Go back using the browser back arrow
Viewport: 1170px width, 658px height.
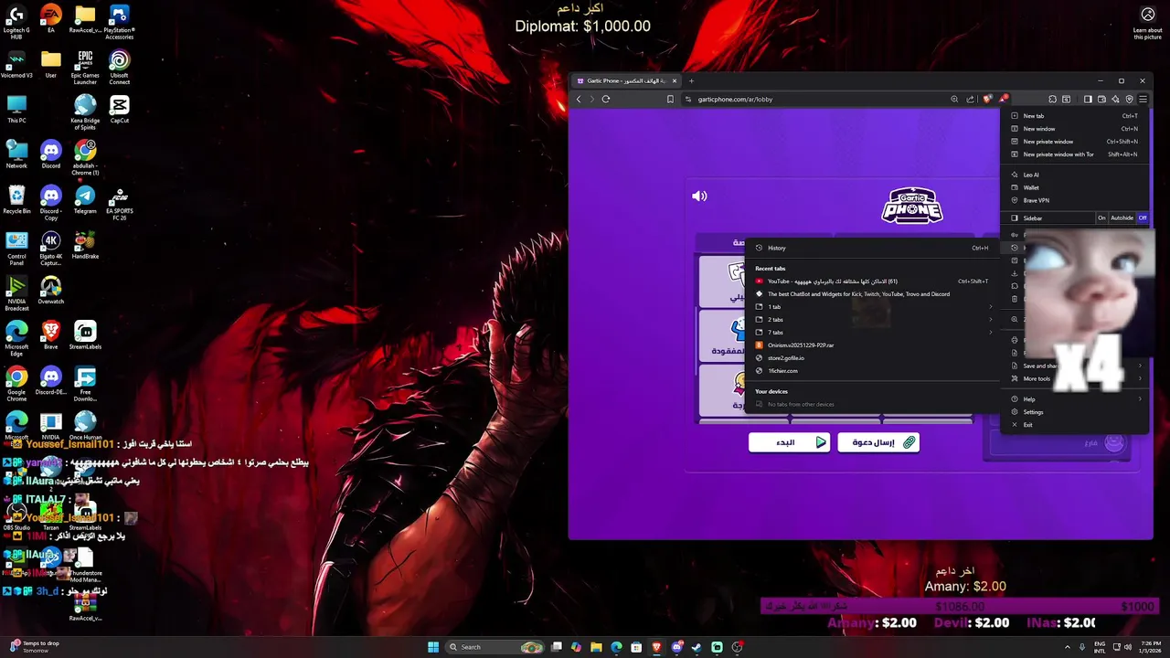click(x=579, y=99)
